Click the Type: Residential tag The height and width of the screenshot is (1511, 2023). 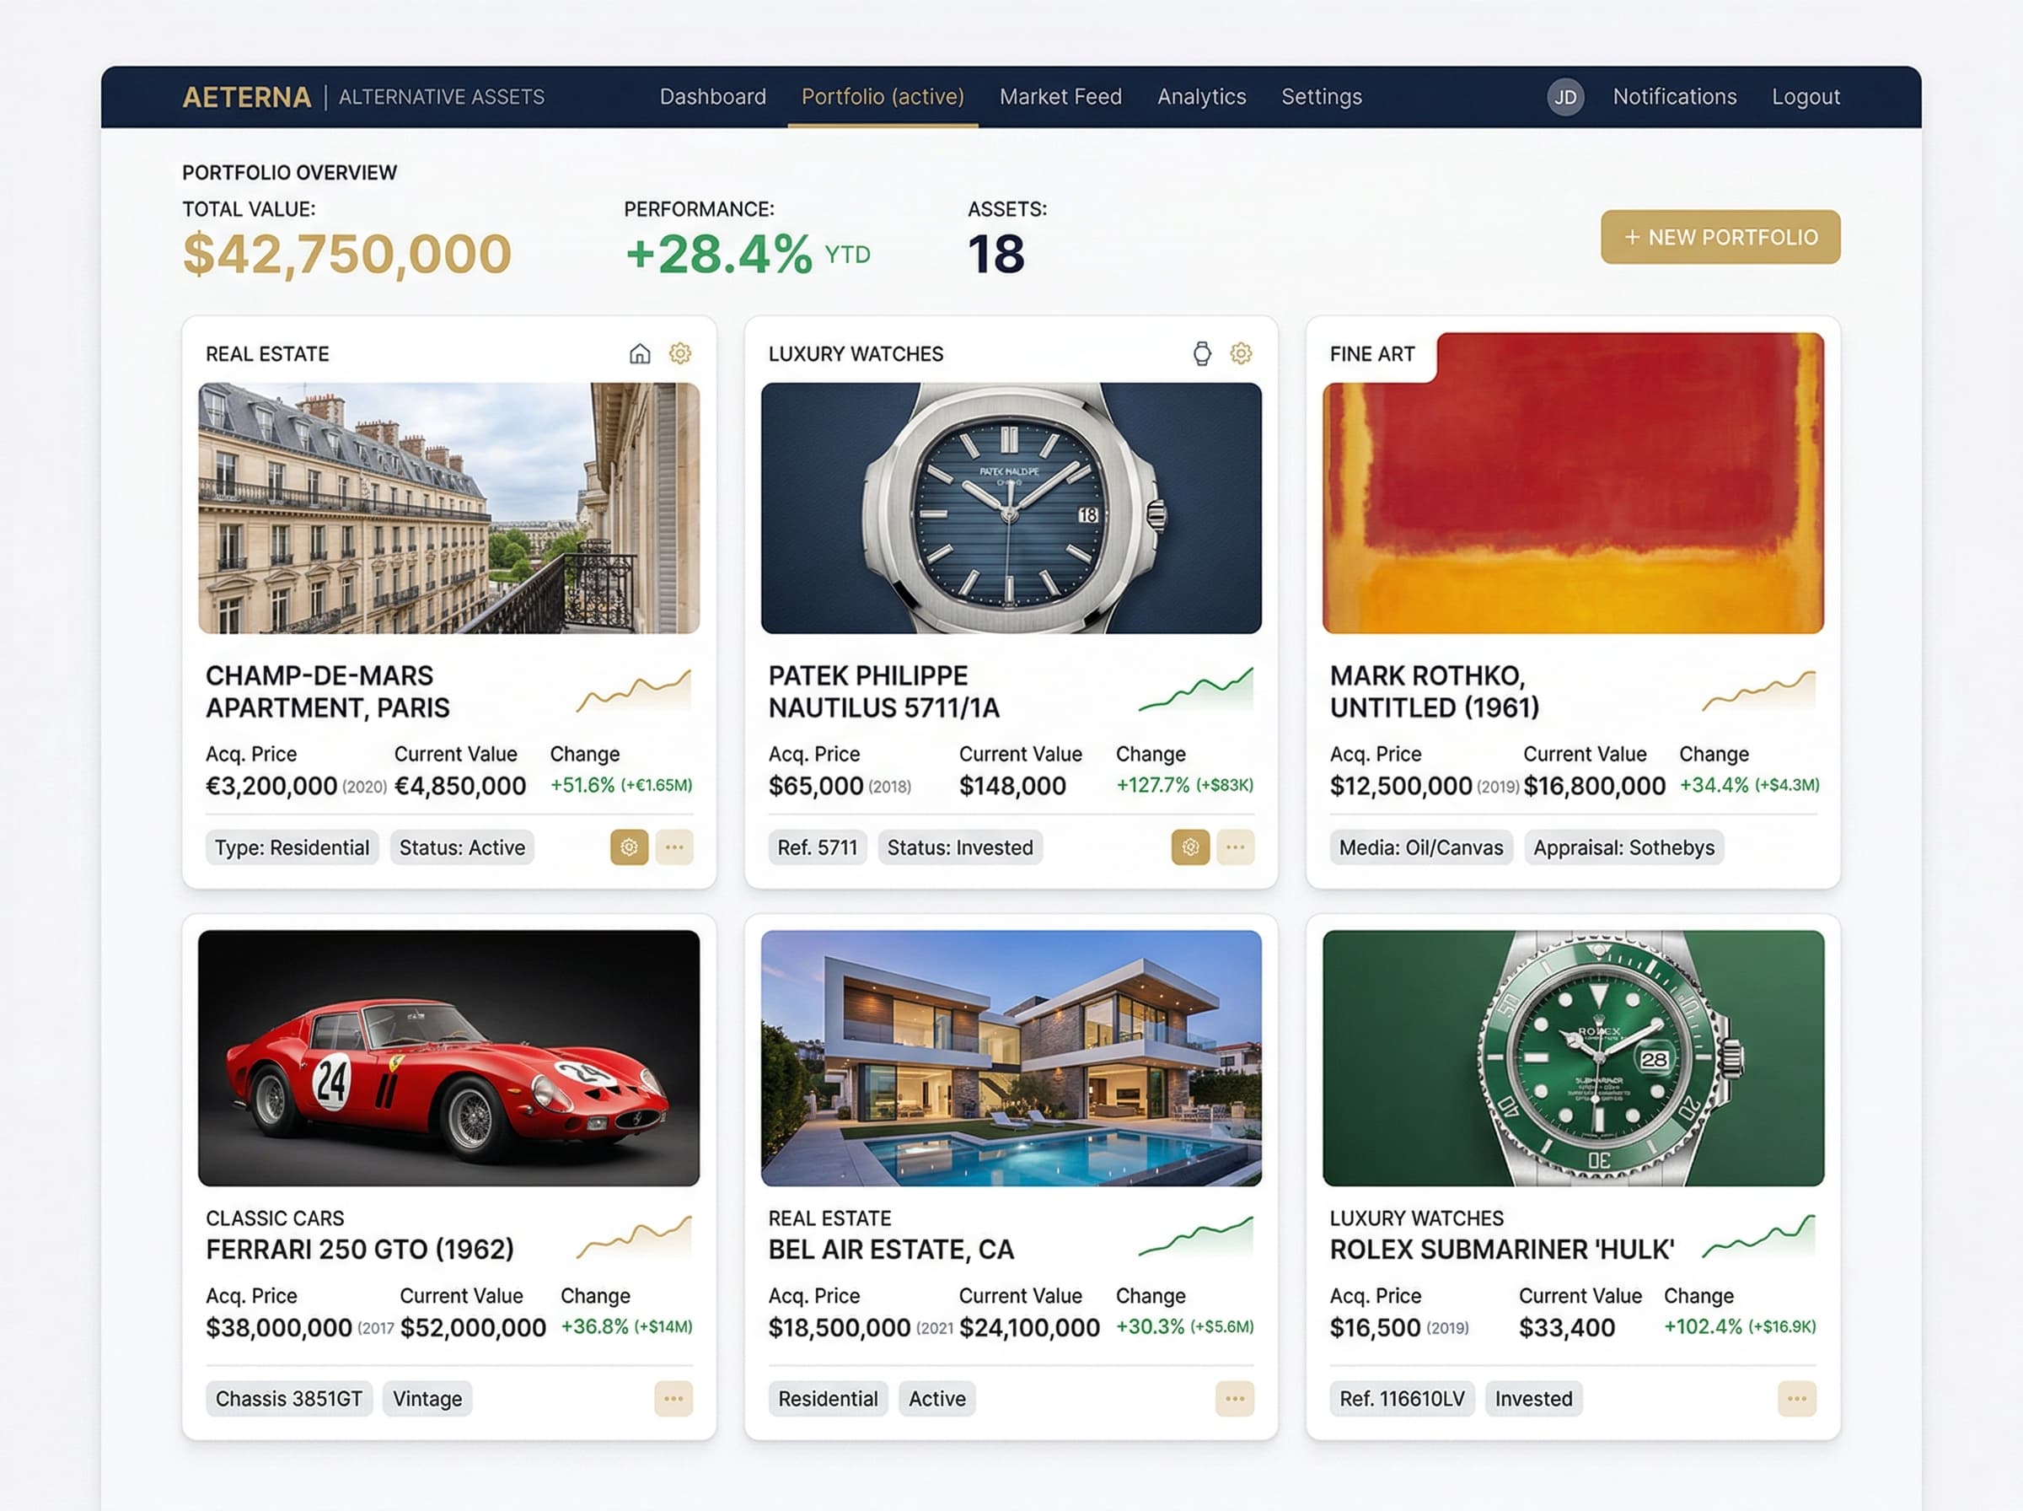[x=292, y=847]
